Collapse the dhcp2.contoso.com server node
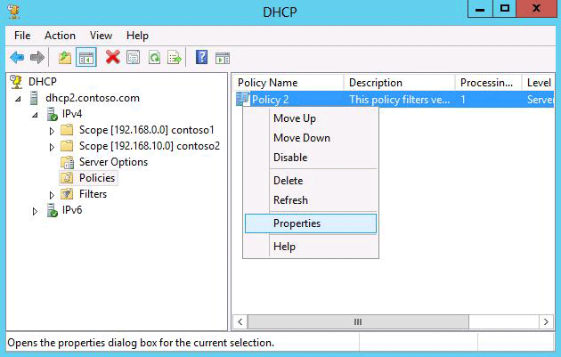 pos(20,98)
